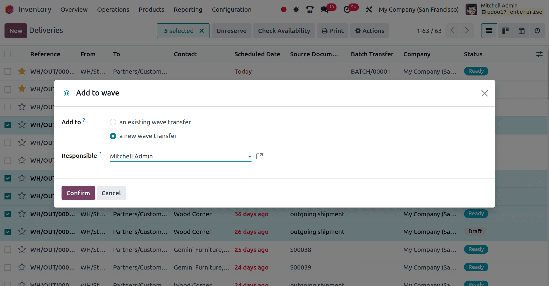Switch to kanban view
549x286 pixels.
505,31
